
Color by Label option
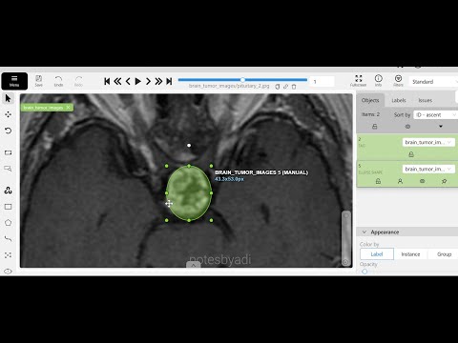click(x=377, y=254)
